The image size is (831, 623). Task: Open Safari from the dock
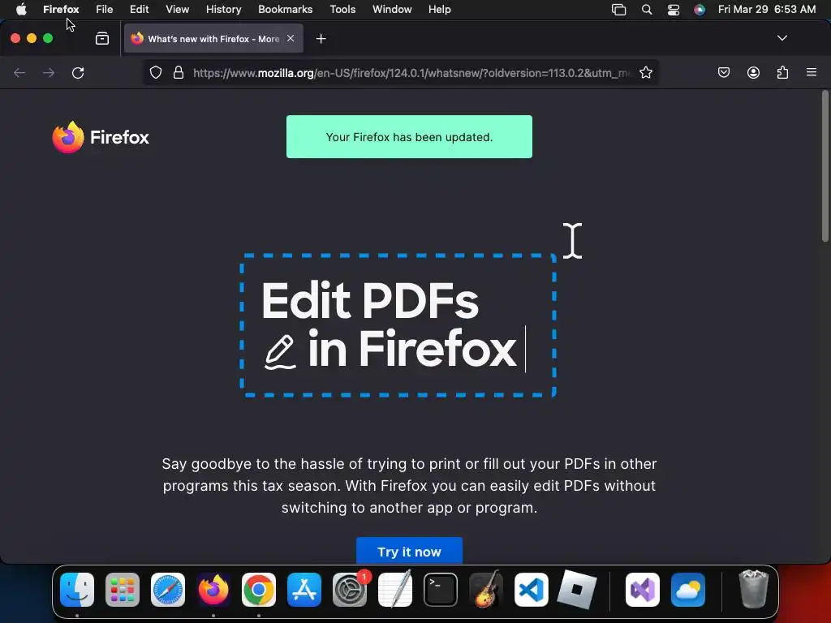[x=168, y=590]
